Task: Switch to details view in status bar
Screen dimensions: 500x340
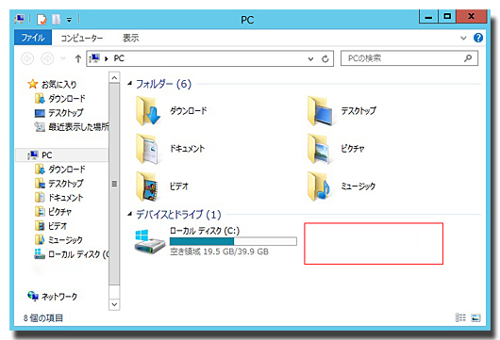Action: click(x=460, y=317)
